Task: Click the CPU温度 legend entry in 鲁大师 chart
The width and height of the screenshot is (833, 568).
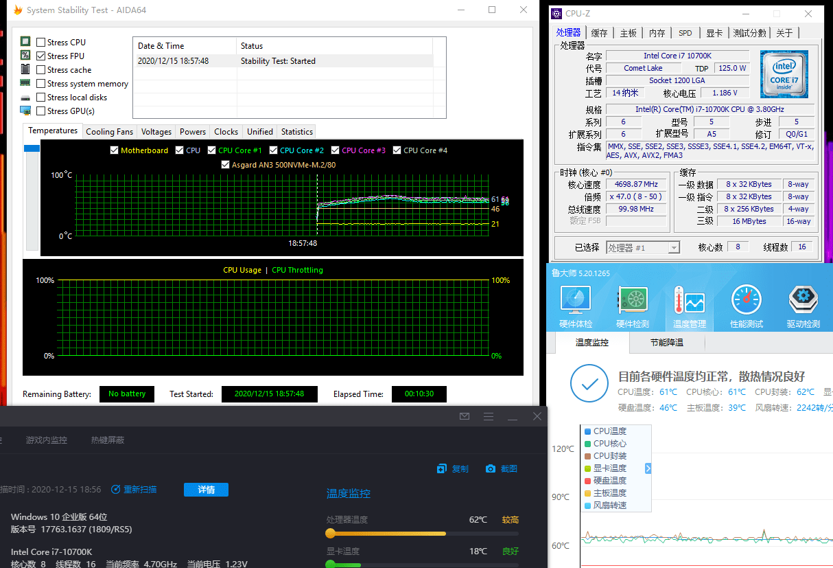Action: click(605, 431)
